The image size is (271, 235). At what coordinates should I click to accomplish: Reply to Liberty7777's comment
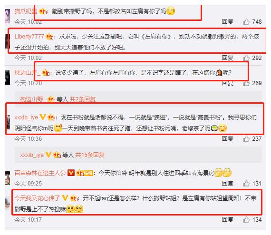(x=227, y=58)
